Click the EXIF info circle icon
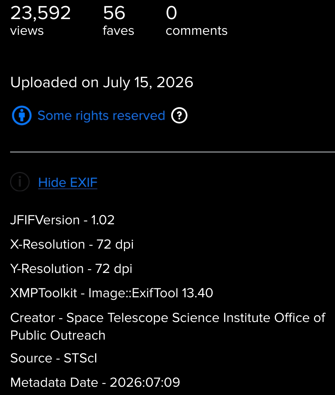The height and width of the screenshot is (395, 335). (20, 182)
